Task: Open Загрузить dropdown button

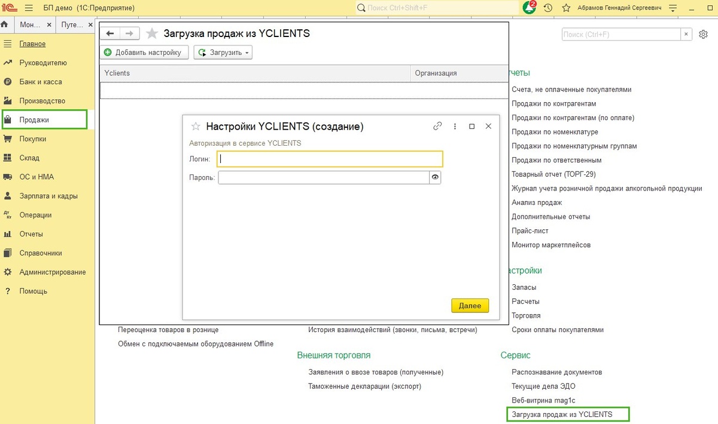Action: coord(223,53)
